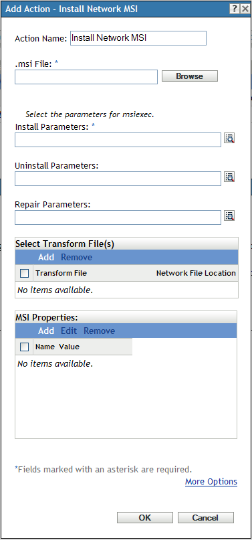Open Install Parameters selection icon

click(x=229, y=139)
